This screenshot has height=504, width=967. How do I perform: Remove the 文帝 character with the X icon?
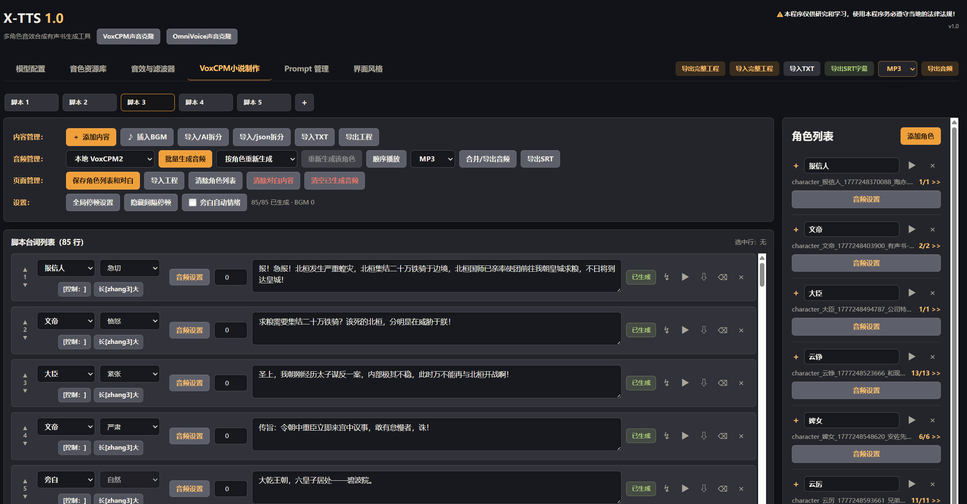(933, 229)
